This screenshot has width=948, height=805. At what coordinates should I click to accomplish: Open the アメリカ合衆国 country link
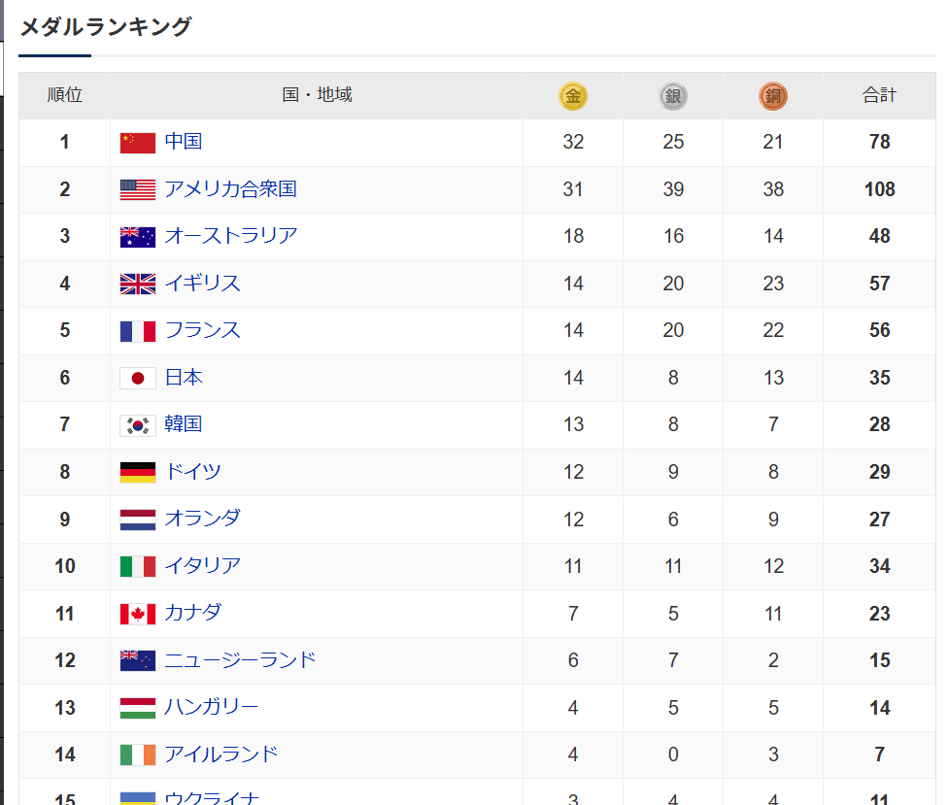tap(230, 189)
